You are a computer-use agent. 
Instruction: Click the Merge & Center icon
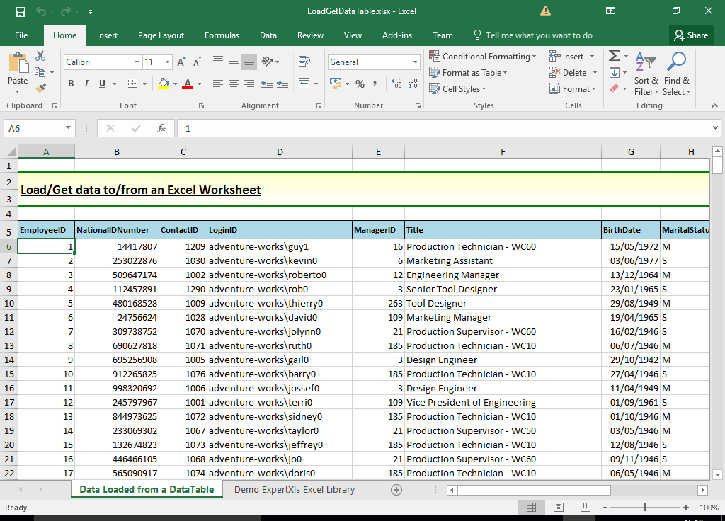[304, 84]
